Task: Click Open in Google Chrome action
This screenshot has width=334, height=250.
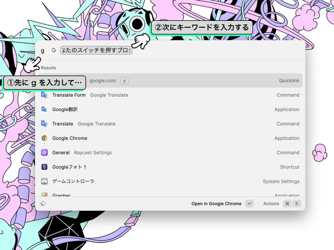Action: point(216,204)
